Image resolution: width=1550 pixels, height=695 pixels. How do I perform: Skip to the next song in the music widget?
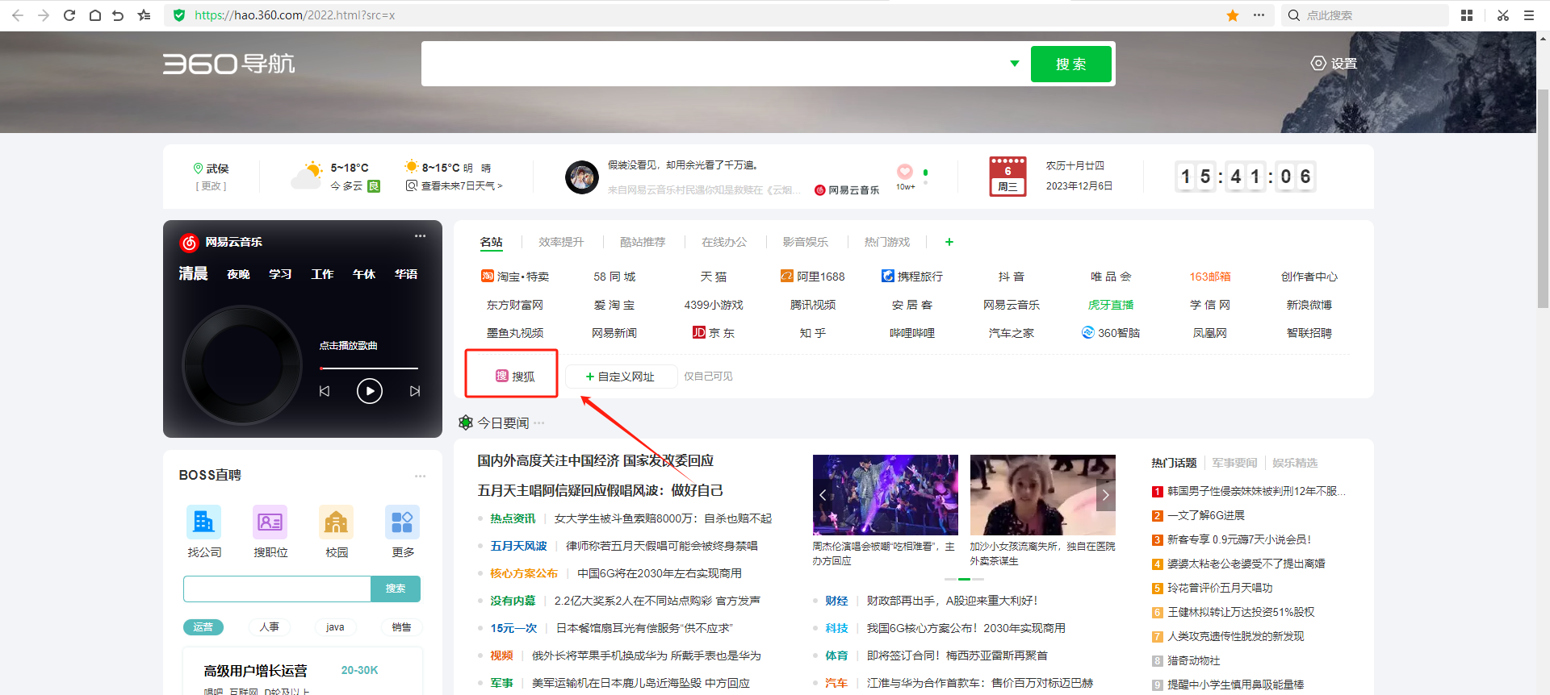(415, 391)
